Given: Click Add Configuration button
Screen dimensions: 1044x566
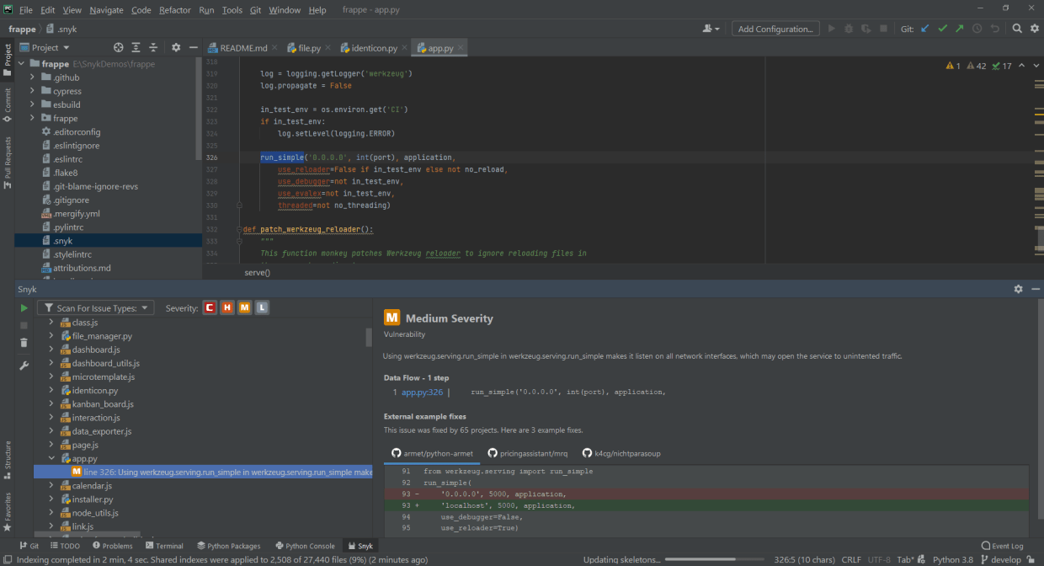Looking at the screenshot, I should (x=775, y=29).
